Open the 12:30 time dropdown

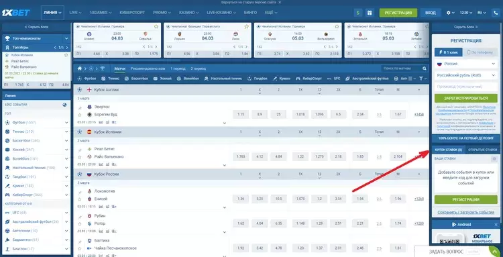click(x=466, y=13)
